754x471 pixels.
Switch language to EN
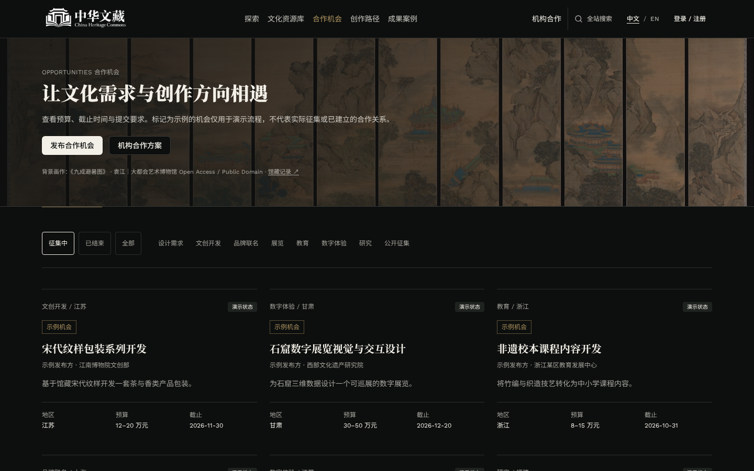[x=655, y=19]
